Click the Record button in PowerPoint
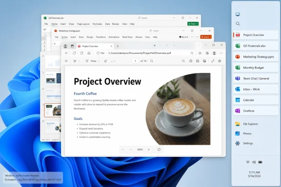 (183, 37)
